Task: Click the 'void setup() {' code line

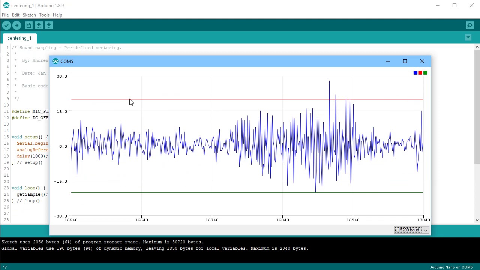Action: click(x=30, y=137)
